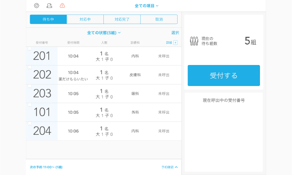The width and height of the screenshot is (292, 175).
Task: Click the 外科 department cell
Action: pos(135,112)
